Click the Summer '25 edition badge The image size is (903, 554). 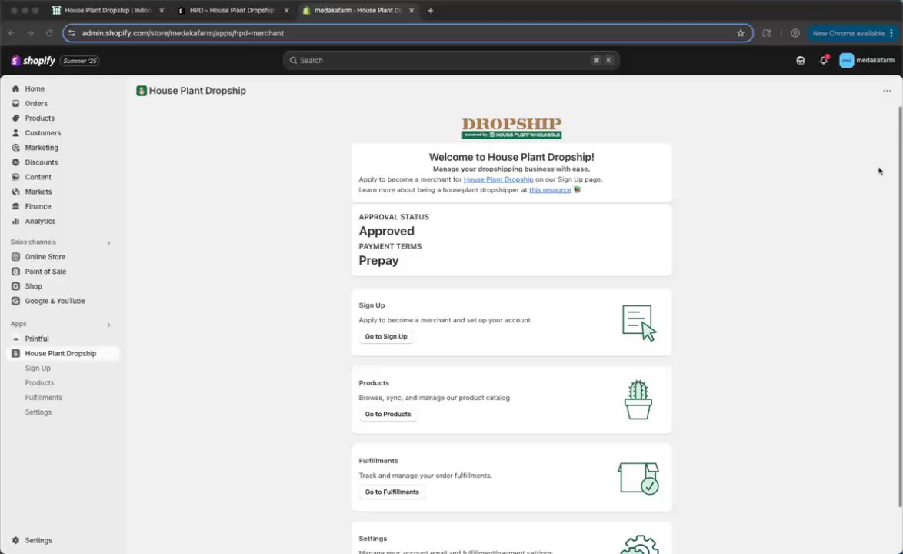[79, 61]
